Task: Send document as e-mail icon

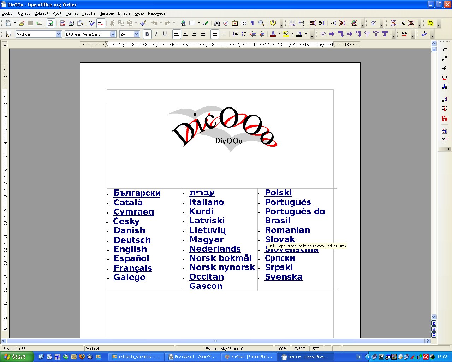Action: (39, 23)
